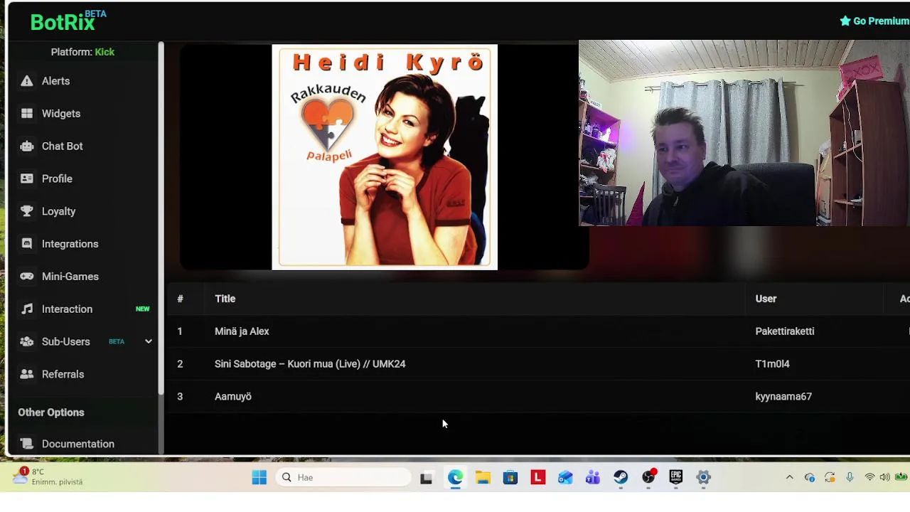Screen dimensions: 910x512
Task: Select the song 'Aamuyö'
Action: pos(233,397)
